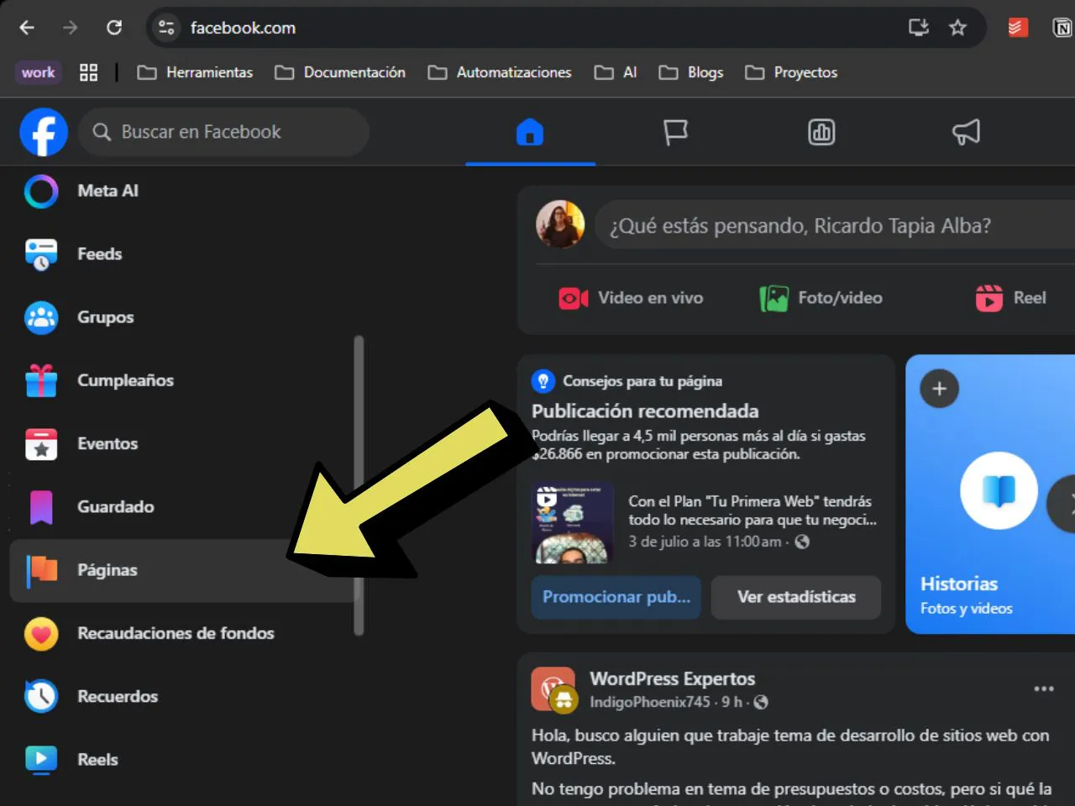Click the Feeds icon in sidebar
This screenshot has width=1075, height=806.
[41, 254]
